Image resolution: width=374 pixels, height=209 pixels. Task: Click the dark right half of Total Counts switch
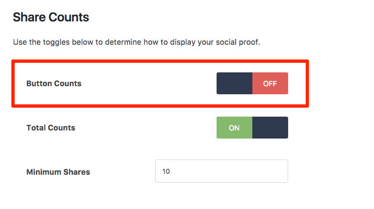pos(270,128)
